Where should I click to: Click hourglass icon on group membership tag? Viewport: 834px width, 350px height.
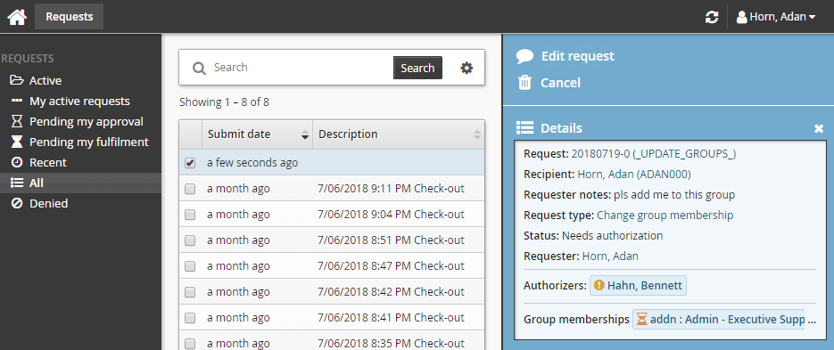click(642, 319)
